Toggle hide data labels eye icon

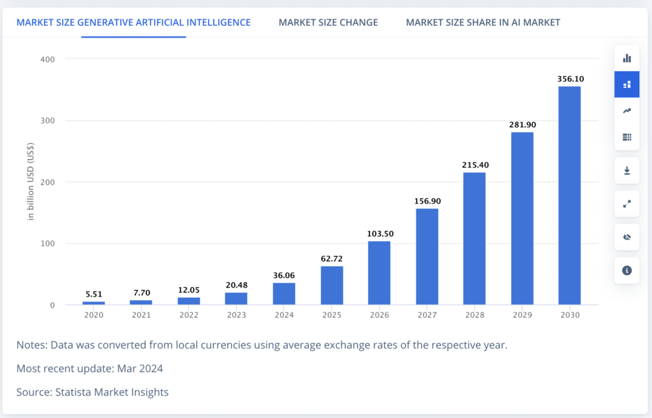(x=627, y=237)
